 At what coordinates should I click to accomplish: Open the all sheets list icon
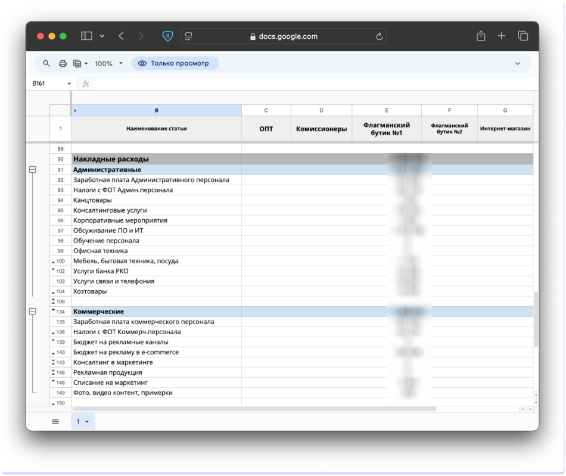click(x=55, y=421)
